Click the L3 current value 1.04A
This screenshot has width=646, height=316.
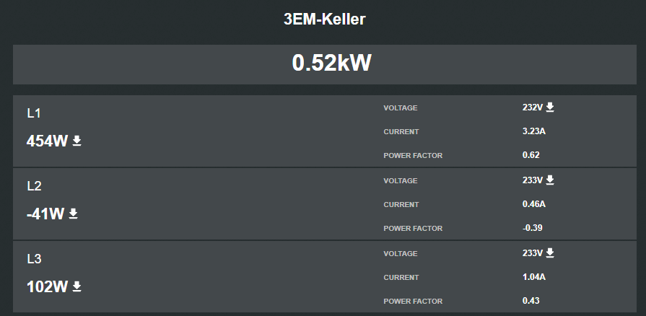tap(534, 277)
